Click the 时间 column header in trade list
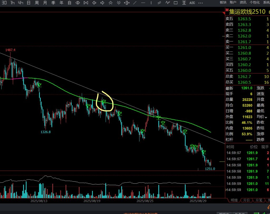Screen dimensions: 270x214 tap(230, 147)
